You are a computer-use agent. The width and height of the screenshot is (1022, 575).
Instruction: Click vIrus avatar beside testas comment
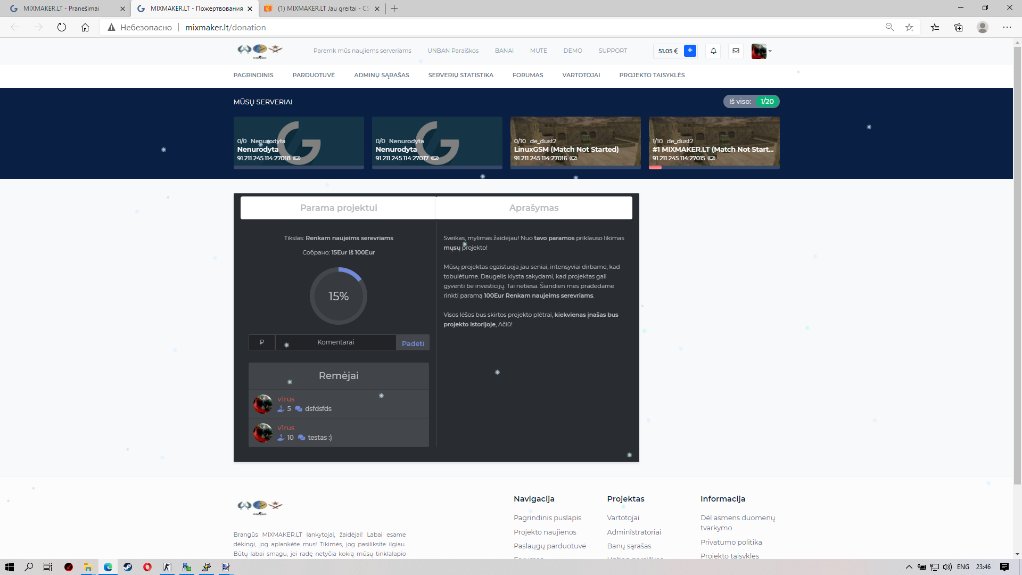[263, 433]
